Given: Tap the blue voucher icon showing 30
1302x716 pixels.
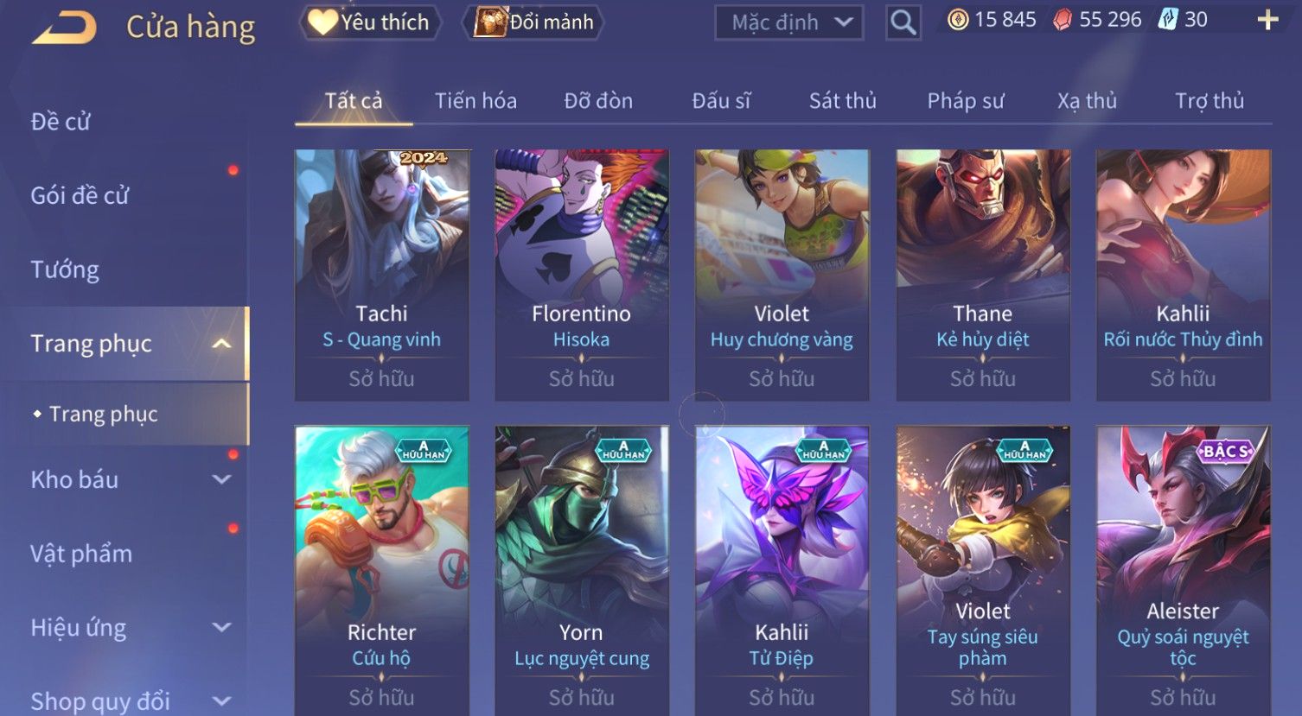Looking at the screenshot, I should click(1167, 20).
